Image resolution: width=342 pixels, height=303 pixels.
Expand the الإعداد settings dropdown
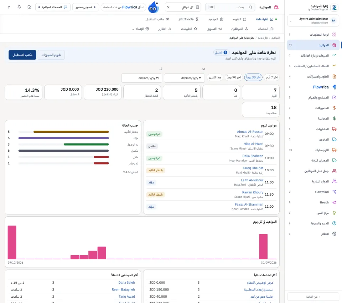(x=140, y=29)
